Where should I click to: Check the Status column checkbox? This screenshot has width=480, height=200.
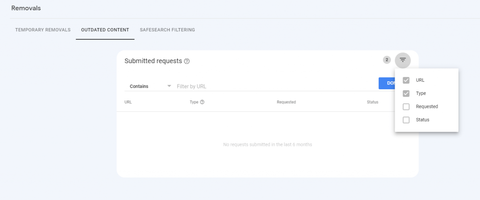pos(406,120)
